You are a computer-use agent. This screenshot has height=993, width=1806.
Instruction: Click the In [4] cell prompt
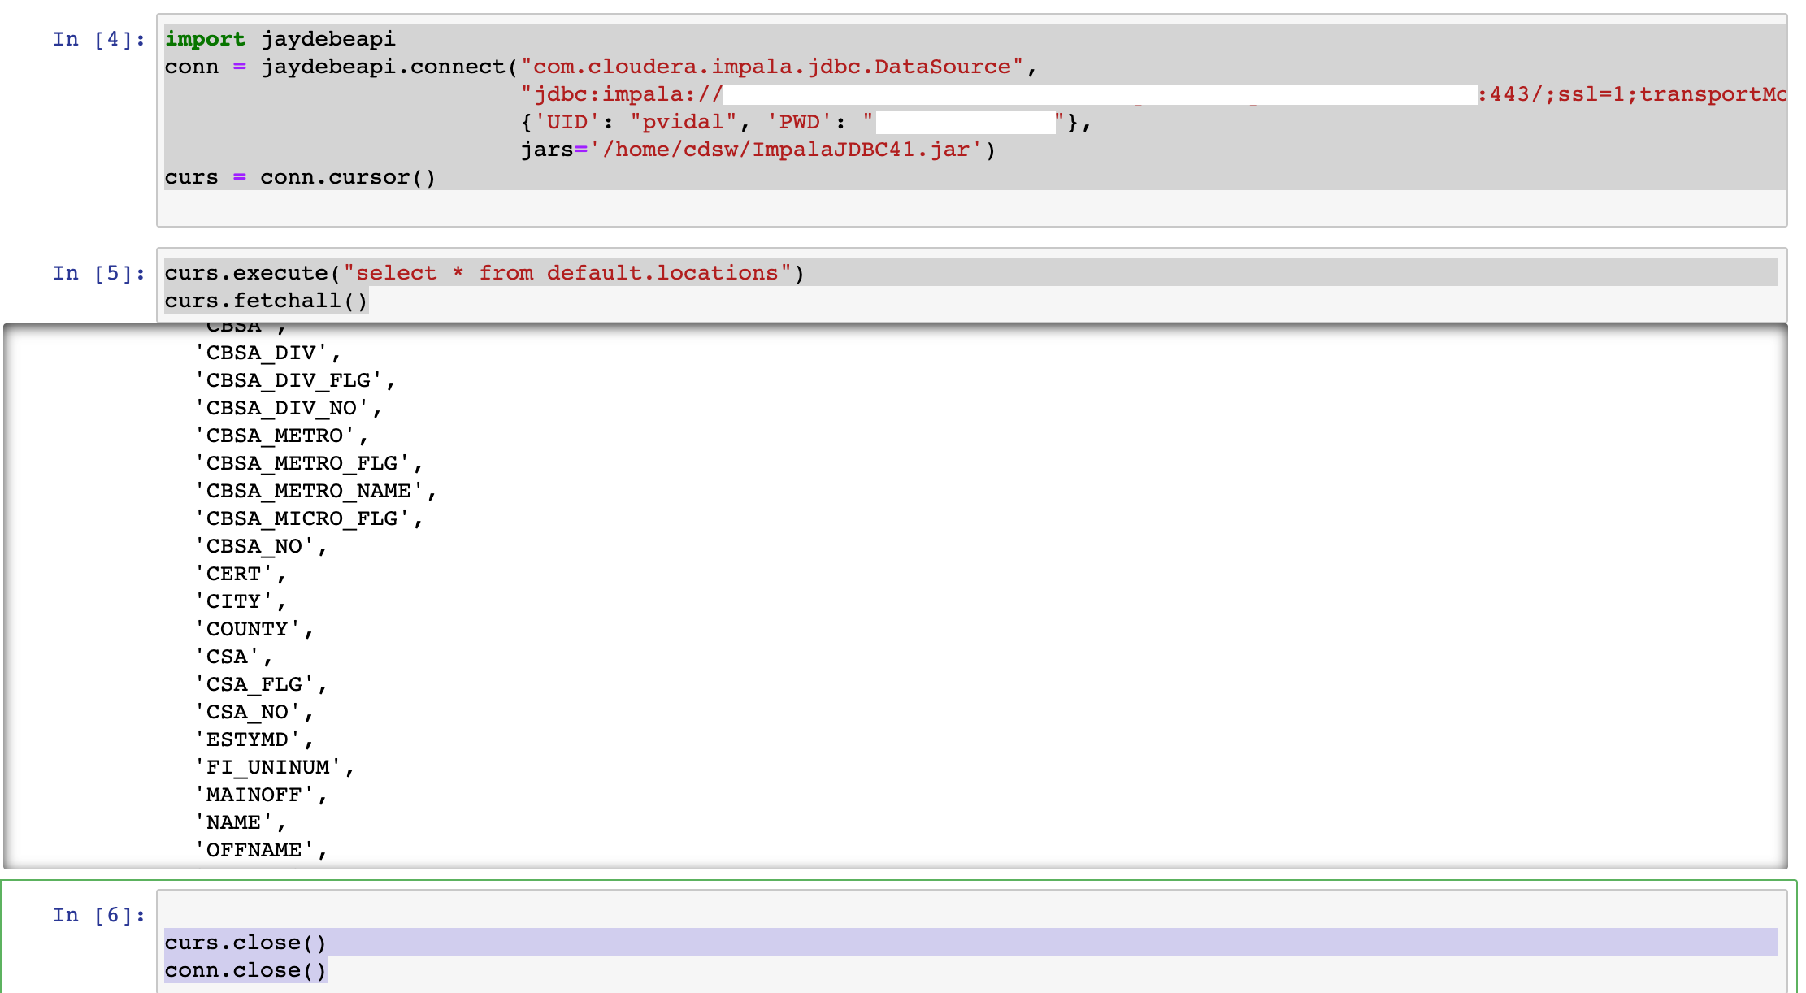98,39
